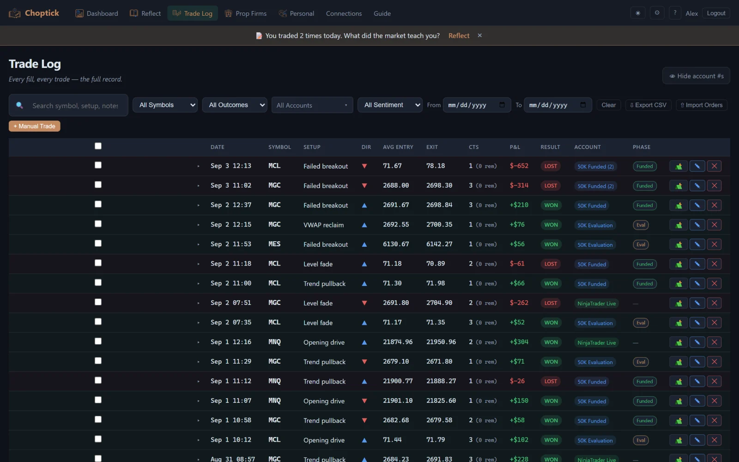This screenshot has height=462, width=739.
Task: Open the All Outcomes dropdown
Action: [x=234, y=105]
